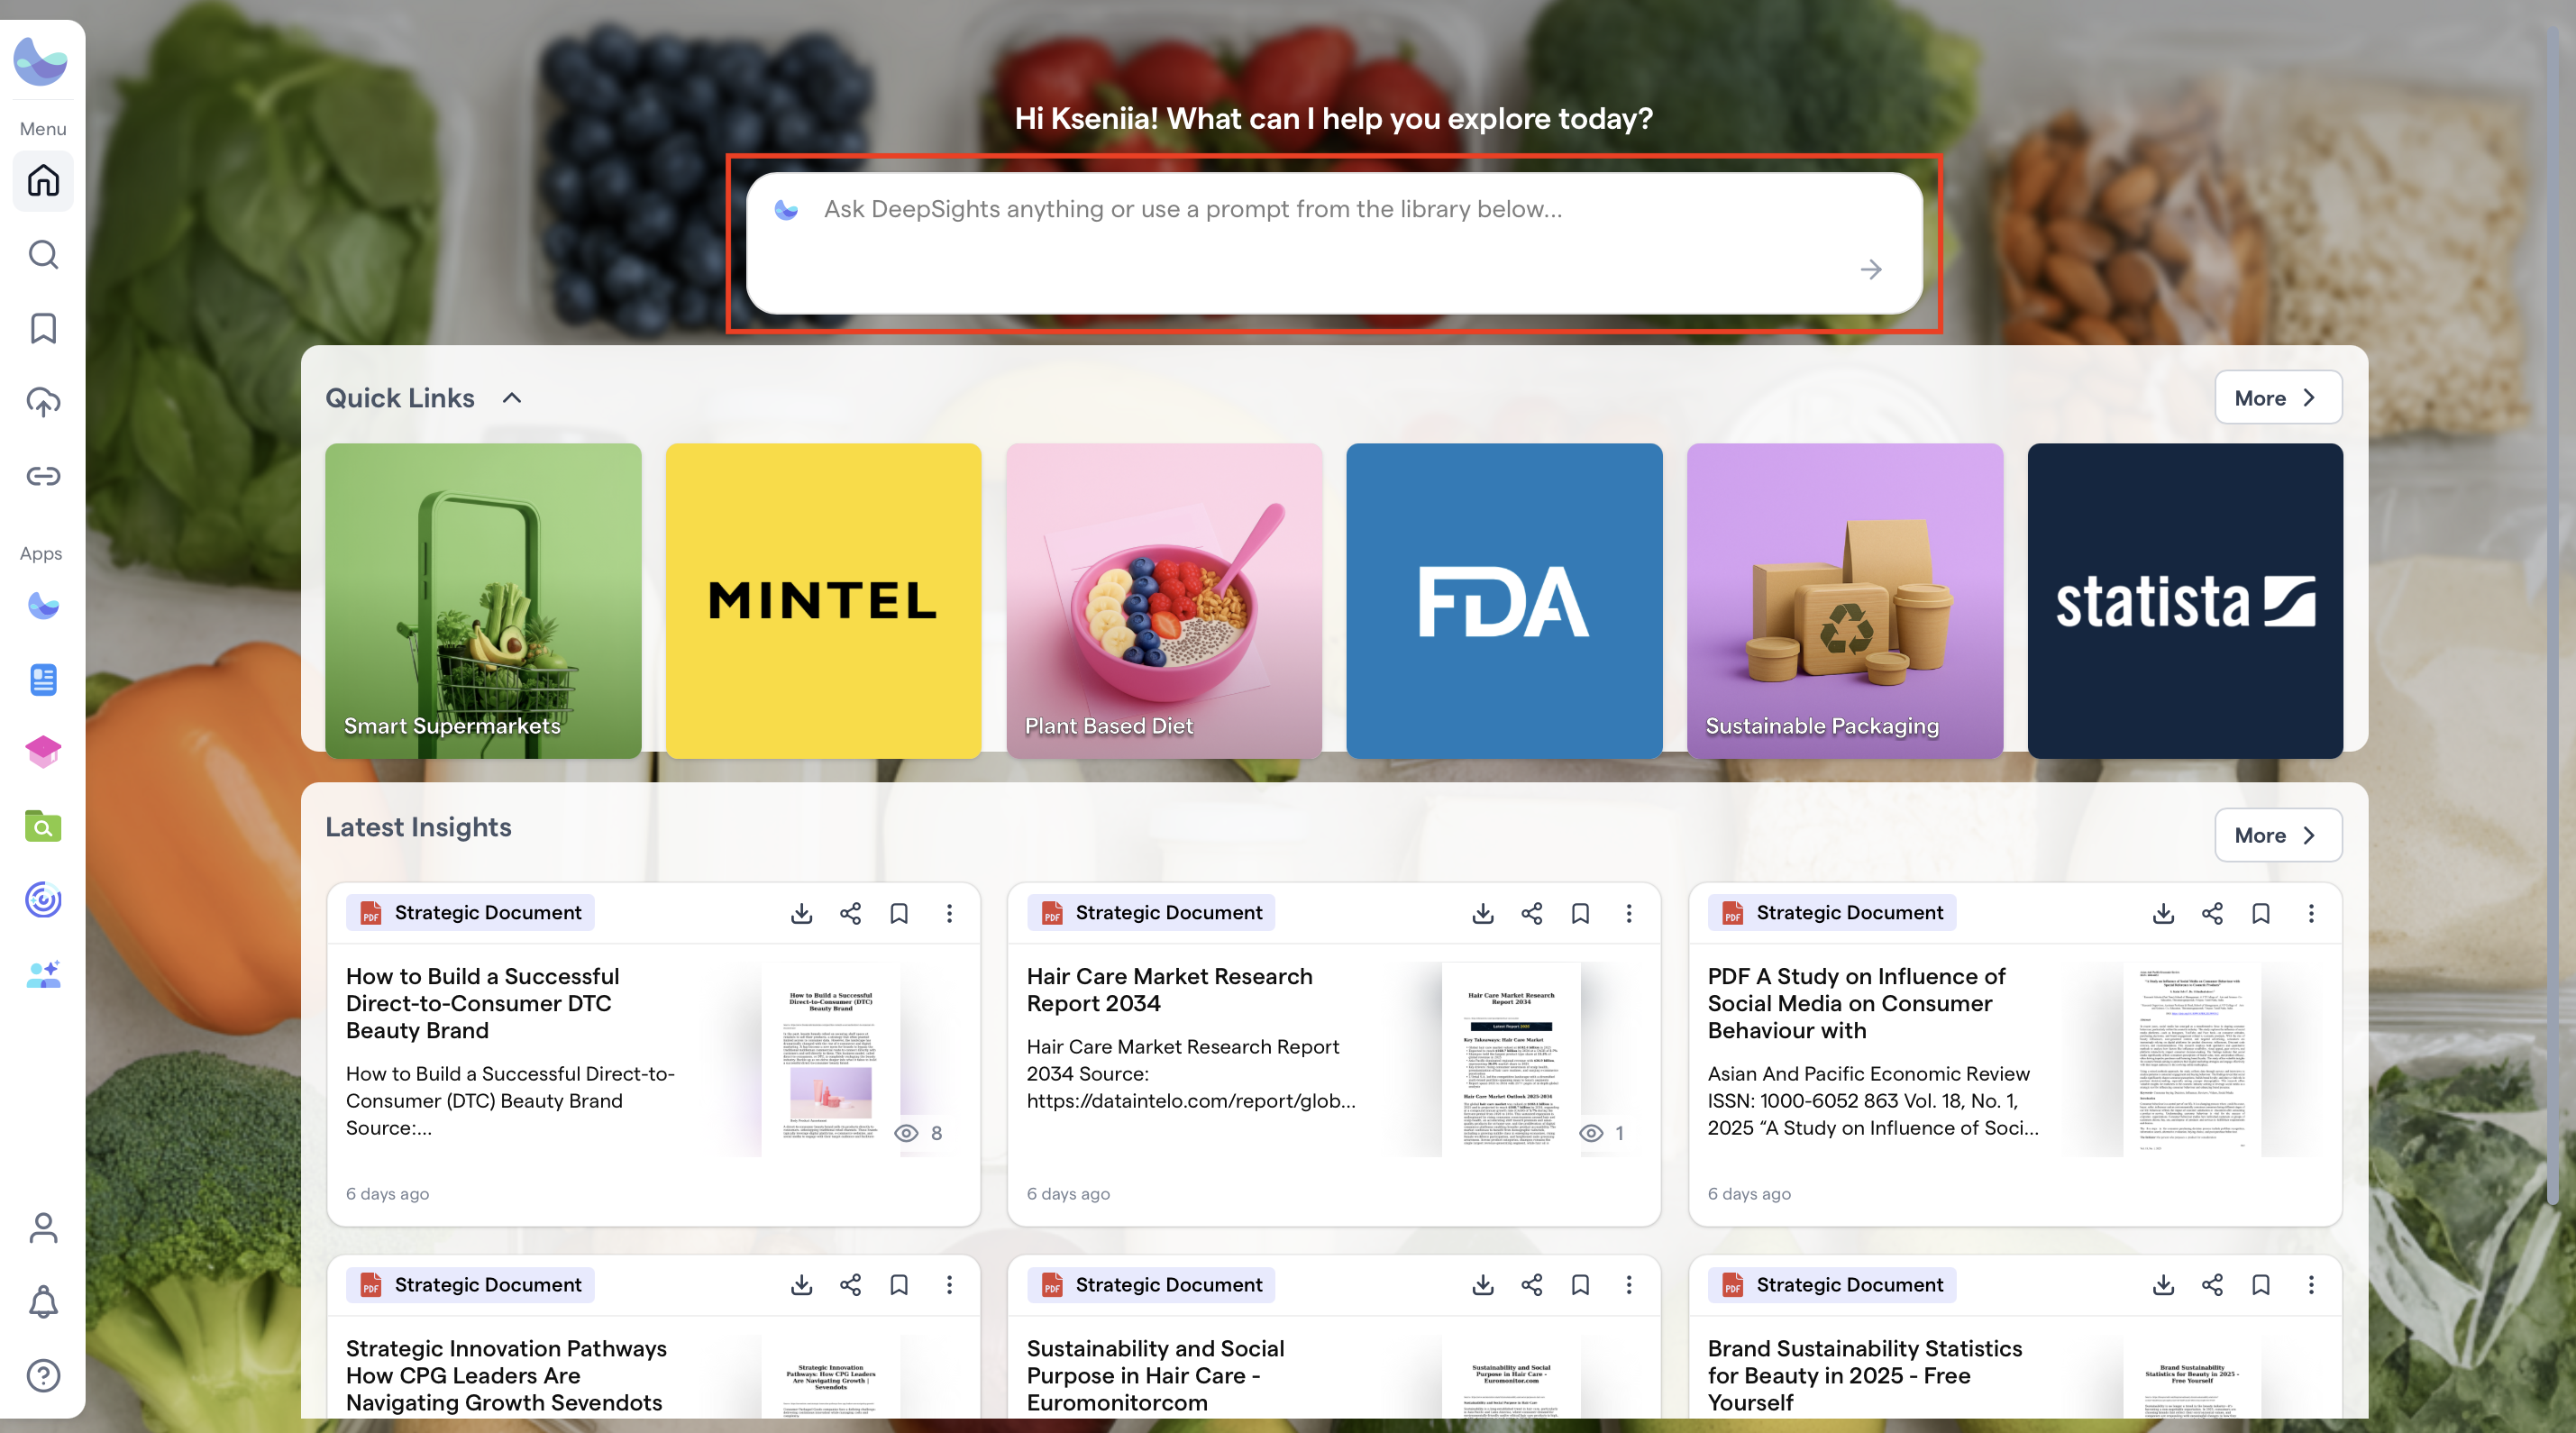Click More button in Quick Links
This screenshot has height=1433, width=2576.
(2278, 398)
